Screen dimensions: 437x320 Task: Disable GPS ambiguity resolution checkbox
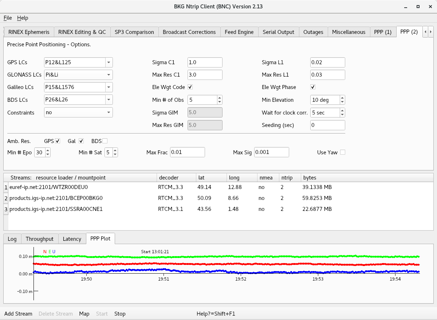[x=58, y=141]
